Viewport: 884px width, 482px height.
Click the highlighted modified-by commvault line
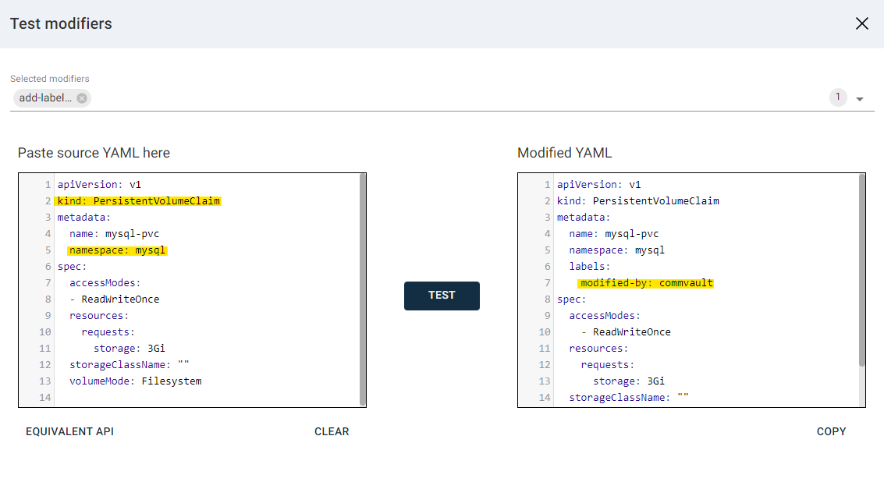click(x=645, y=282)
